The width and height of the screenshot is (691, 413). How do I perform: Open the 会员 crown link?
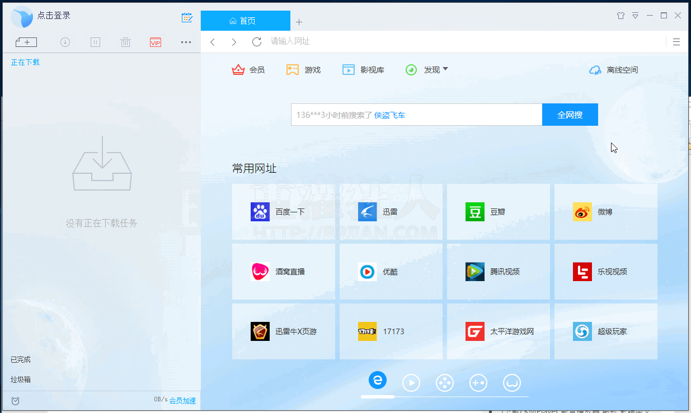pyautogui.click(x=248, y=70)
